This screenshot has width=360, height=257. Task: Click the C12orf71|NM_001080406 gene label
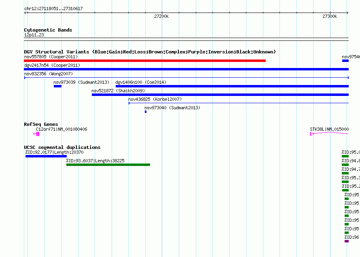(x=61, y=129)
